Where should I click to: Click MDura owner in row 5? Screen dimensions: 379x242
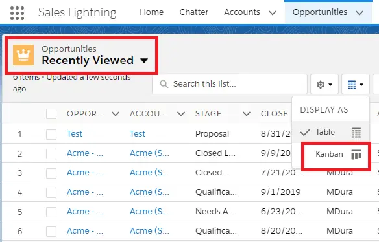pos(339,212)
